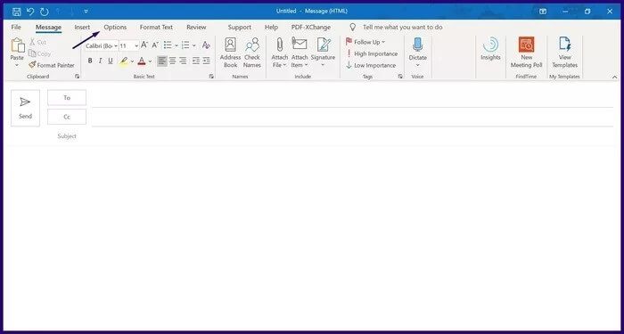624x334 pixels.
Task: Open the Signature menu
Action: [x=323, y=53]
